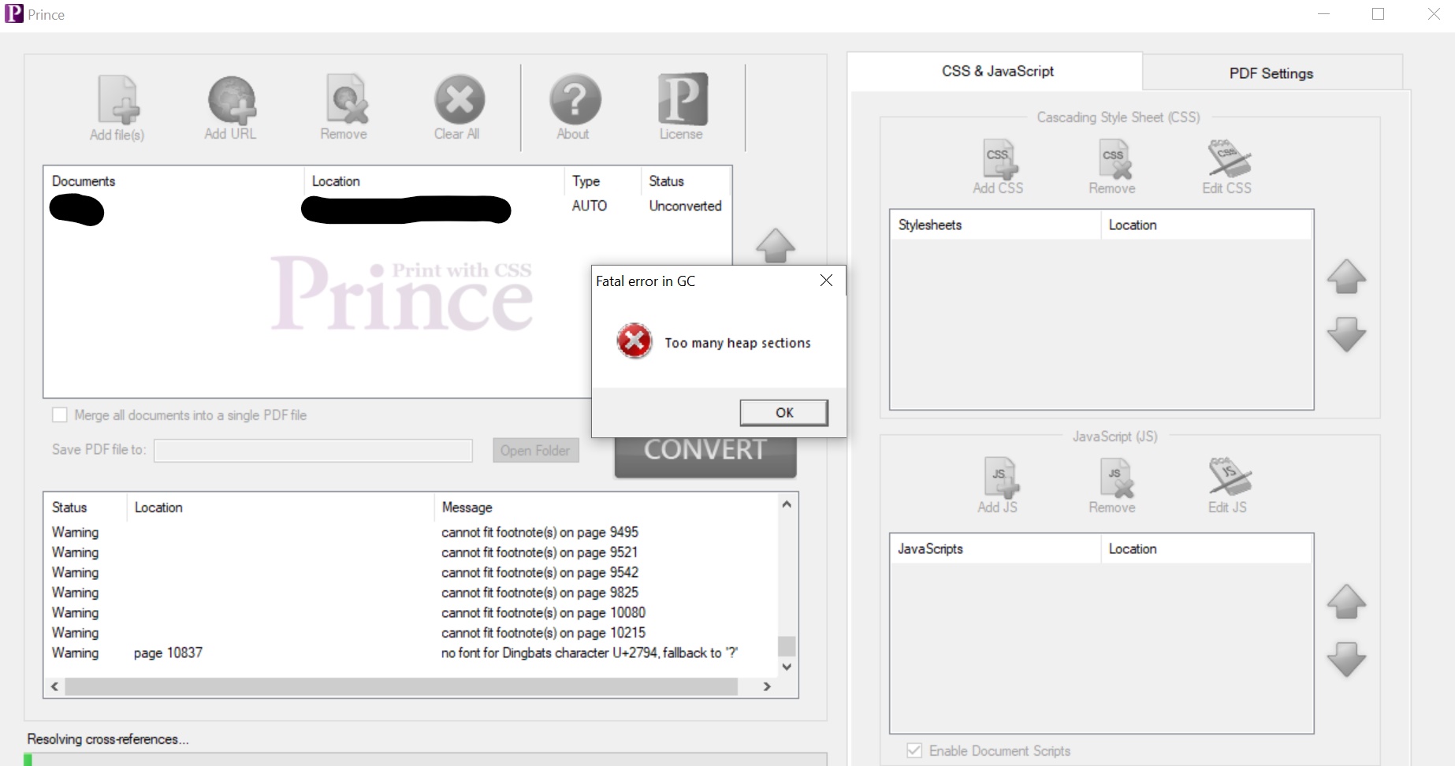1455x766 pixels.
Task: Click the Add URL globe icon
Action: tap(231, 101)
